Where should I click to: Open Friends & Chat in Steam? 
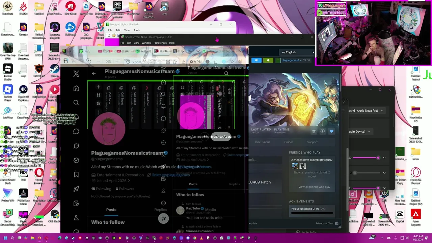pyautogui.click(x=327, y=223)
